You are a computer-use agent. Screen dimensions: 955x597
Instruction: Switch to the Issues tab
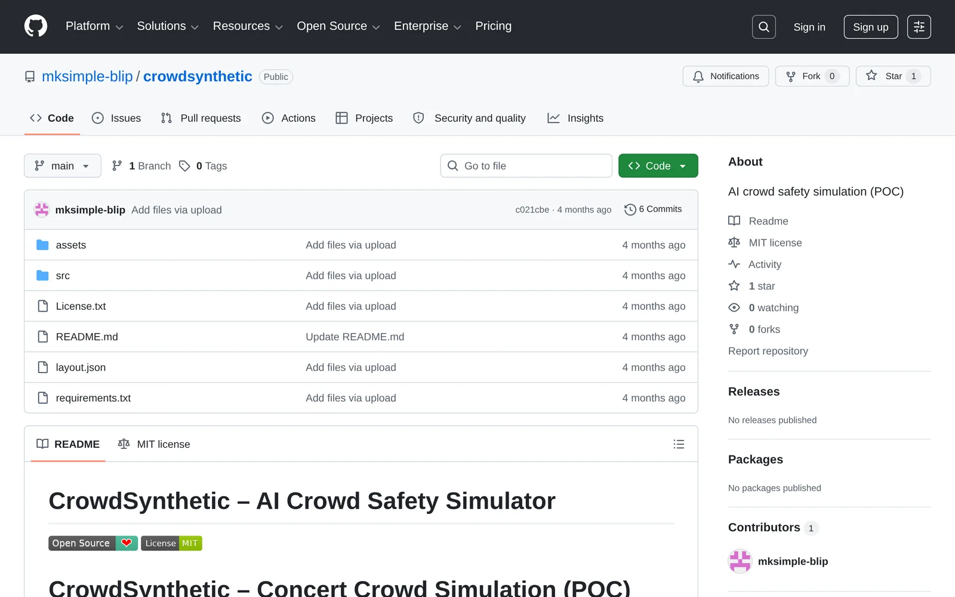(x=116, y=118)
